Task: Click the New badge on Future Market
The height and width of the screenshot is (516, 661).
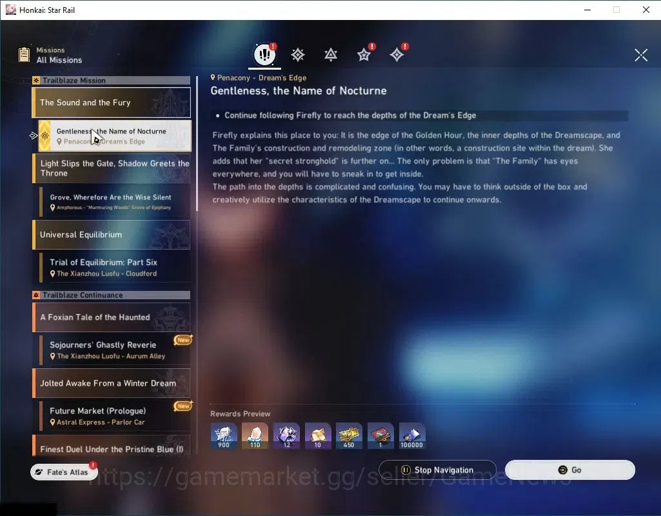Action: pos(183,406)
